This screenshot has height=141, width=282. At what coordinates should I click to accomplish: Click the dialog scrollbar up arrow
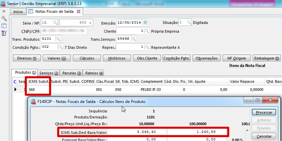coord(247,130)
